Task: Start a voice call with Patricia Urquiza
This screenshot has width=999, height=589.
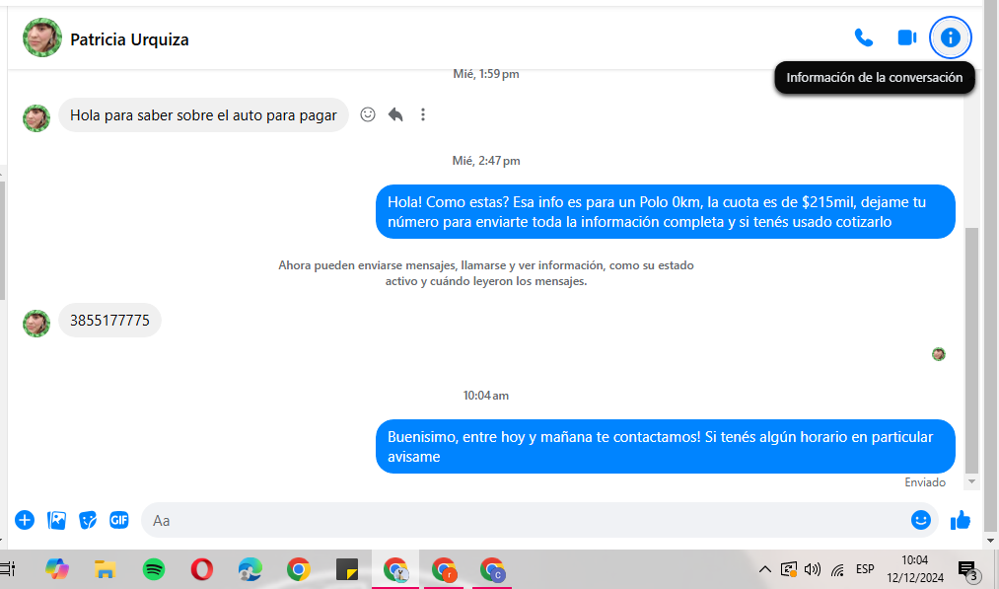Action: pyautogui.click(x=863, y=38)
